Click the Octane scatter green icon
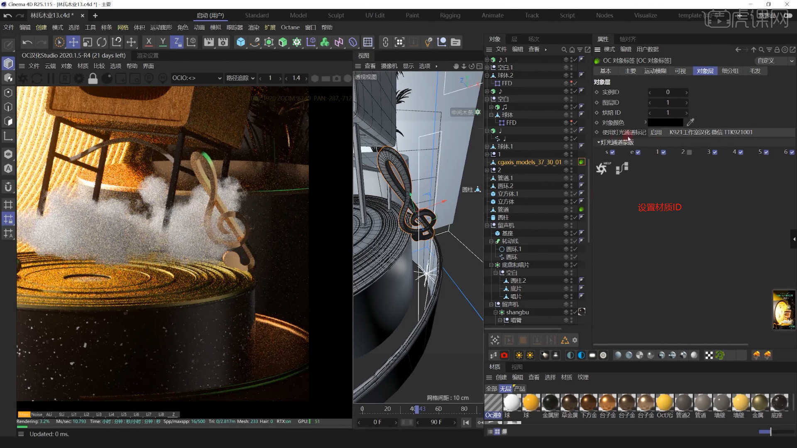Image resolution: width=797 pixels, height=448 pixels. (720, 355)
